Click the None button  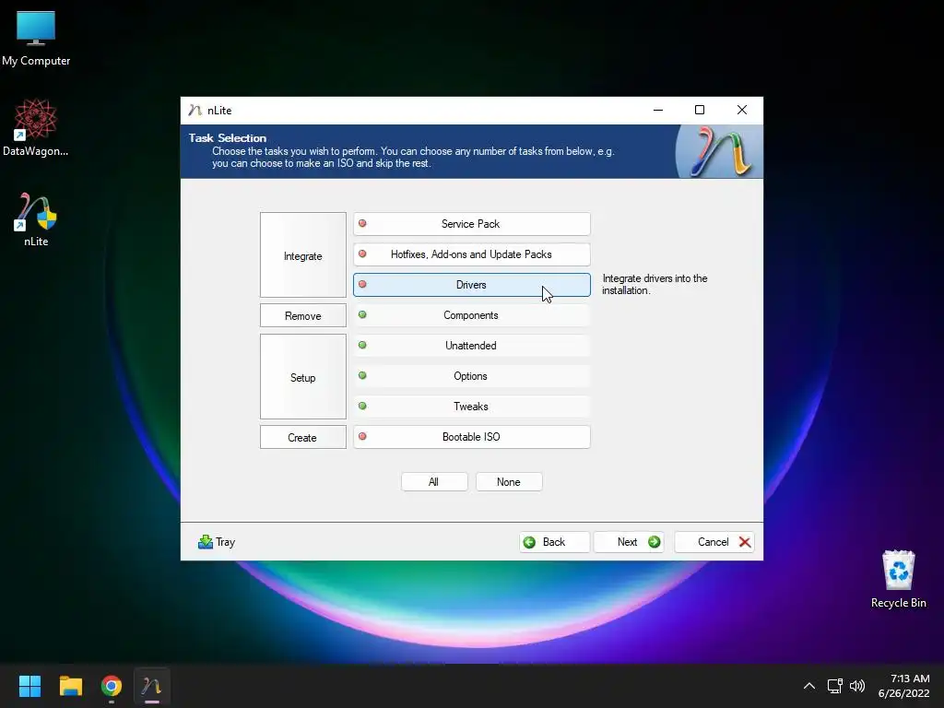click(x=509, y=481)
